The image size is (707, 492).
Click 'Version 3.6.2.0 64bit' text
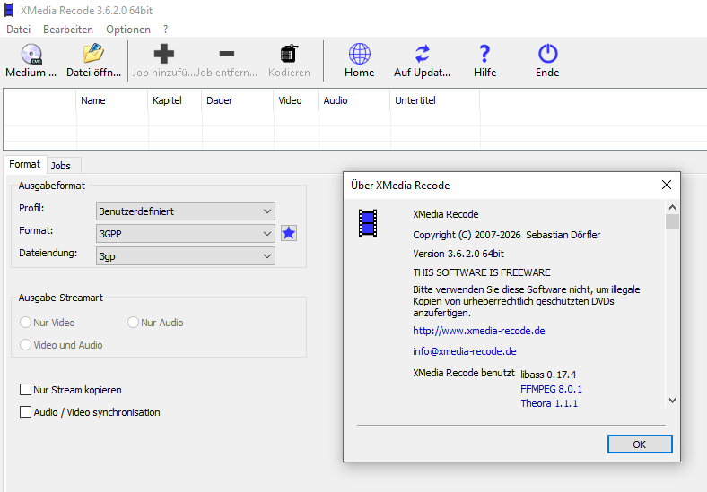pos(458,254)
